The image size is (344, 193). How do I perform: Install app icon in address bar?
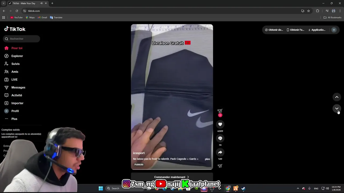coord(303,11)
